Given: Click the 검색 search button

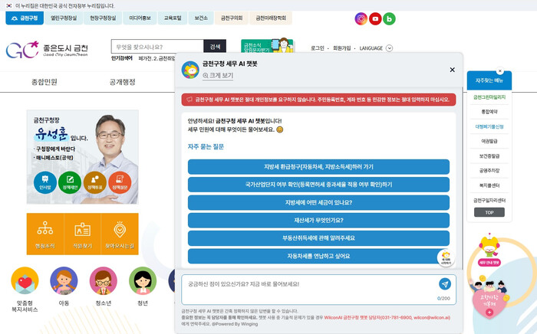Looking at the screenshot, I should pyautogui.click(x=215, y=47).
